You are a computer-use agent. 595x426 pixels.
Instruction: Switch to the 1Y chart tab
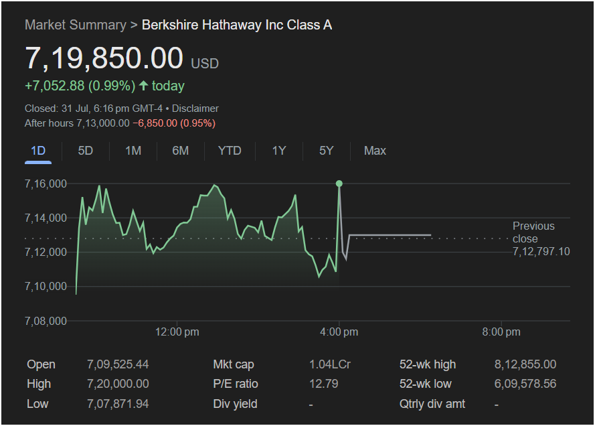[x=279, y=151]
